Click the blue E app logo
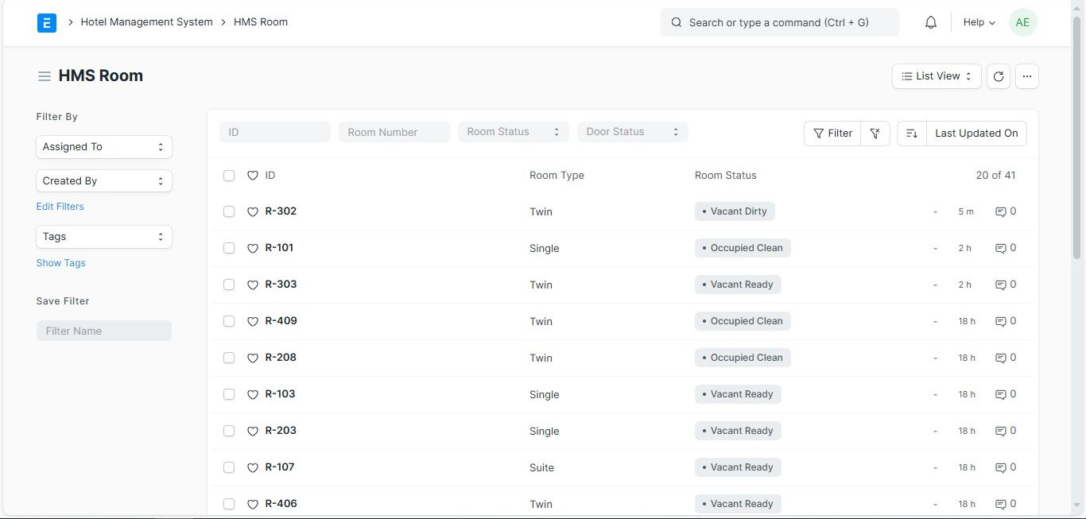This screenshot has width=1086, height=519. coord(47,23)
